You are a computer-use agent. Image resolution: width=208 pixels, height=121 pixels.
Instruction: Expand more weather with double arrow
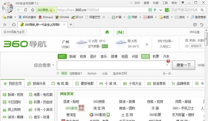(x=147, y=44)
